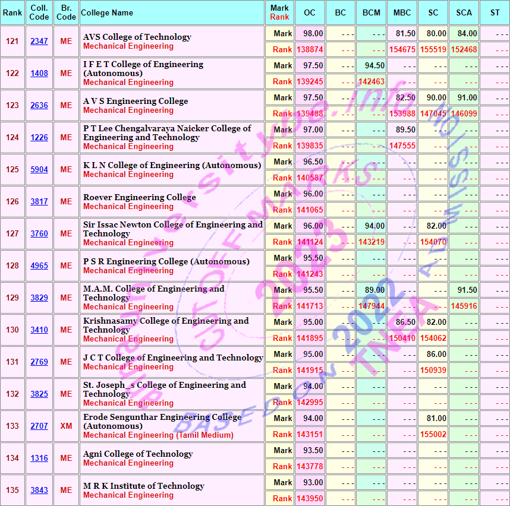510x506 pixels.
Task: Open K L N College code 5904
Action: coord(39,170)
